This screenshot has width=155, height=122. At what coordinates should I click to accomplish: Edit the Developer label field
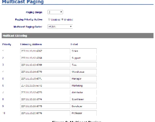point(84,106)
